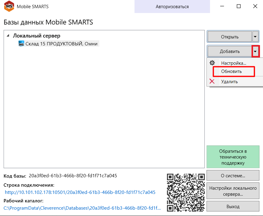Select the Склад 15 ПРОДУКТОВЫЙ database entry
Viewport: 263px width, 216px height.
61,44
